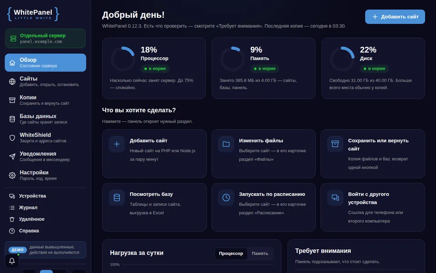Click the Требует внимания heading

tap(323, 251)
